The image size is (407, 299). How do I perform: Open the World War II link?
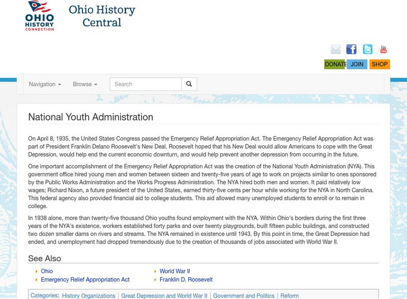pyautogui.click(x=176, y=270)
